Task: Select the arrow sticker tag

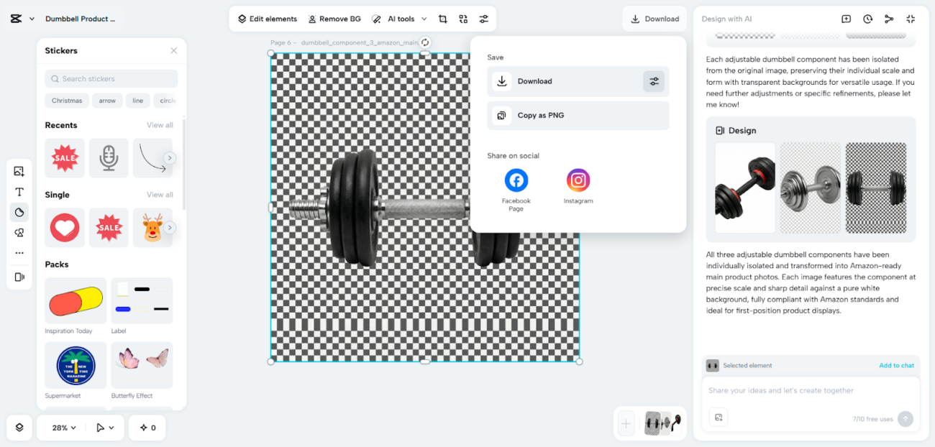Action: [x=107, y=101]
